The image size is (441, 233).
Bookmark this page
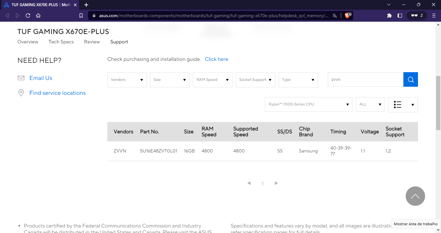click(x=81, y=16)
